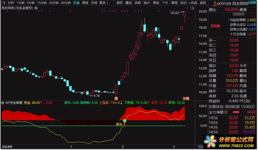
Task: Toggle the right info panel icon
Action: click(192, 8)
